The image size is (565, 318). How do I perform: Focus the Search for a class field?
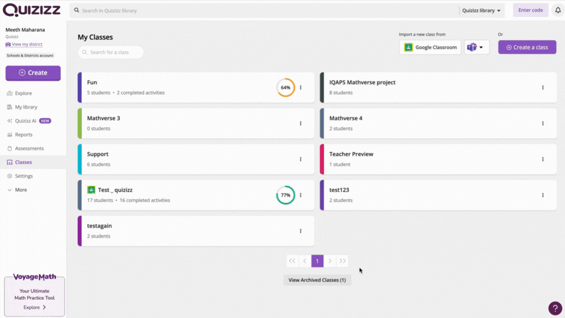(111, 52)
